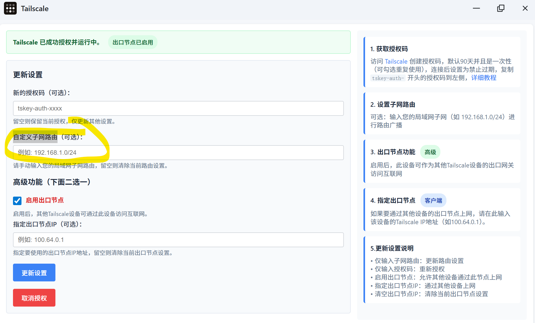Click the 2. 设置子网路由 help card

click(442, 114)
